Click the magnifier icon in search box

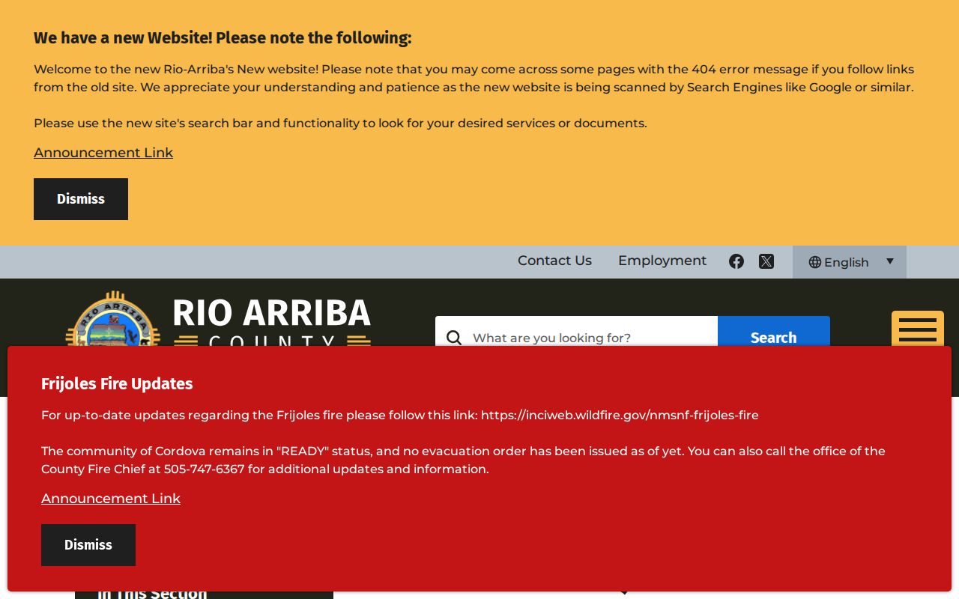click(x=454, y=338)
